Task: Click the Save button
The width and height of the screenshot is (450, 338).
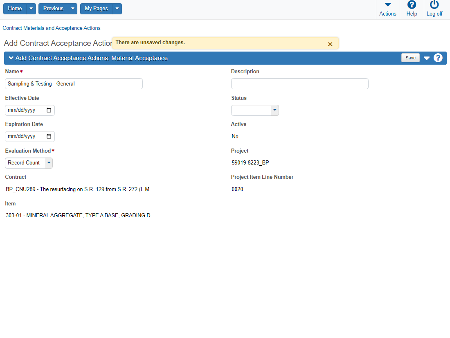Action: tap(410, 58)
